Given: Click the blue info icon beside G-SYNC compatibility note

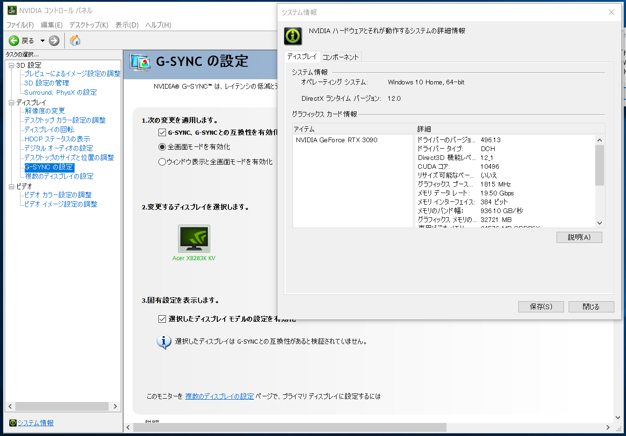Looking at the screenshot, I should (x=164, y=342).
